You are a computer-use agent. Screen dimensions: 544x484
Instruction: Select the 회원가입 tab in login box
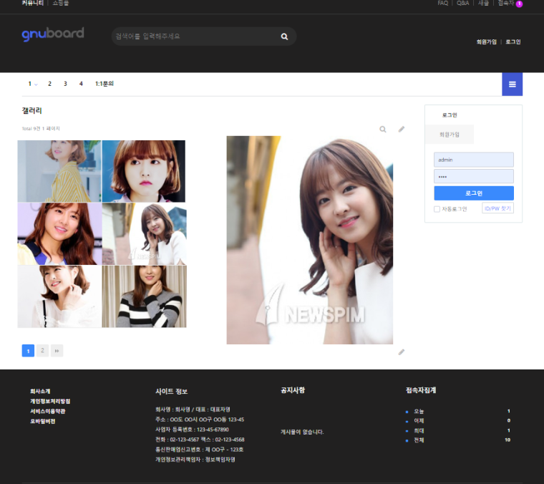pyautogui.click(x=450, y=134)
